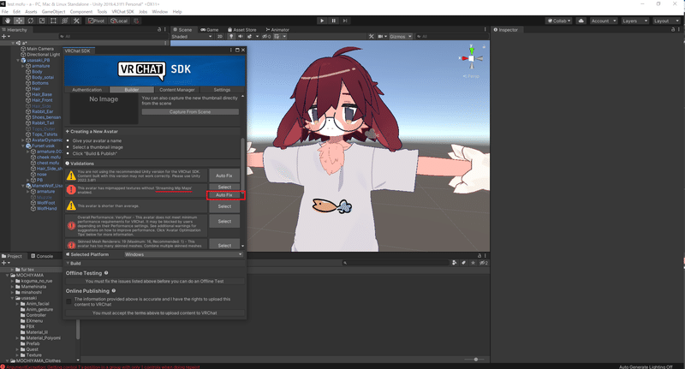Select the Rotate tool

pos(31,21)
